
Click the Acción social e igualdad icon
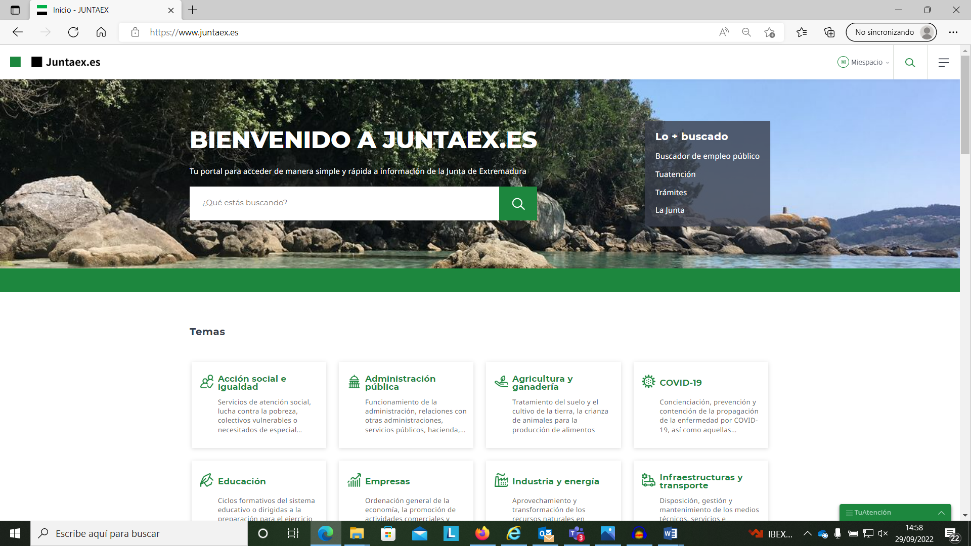click(x=207, y=382)
